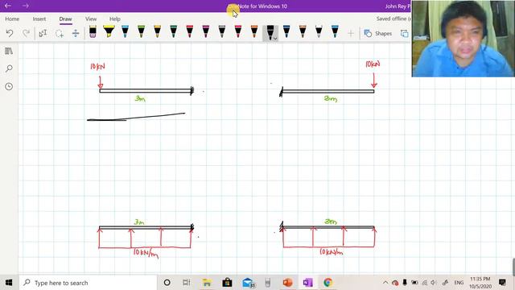Click the Saved offline status text
Viewport: 515px width, 290px height.
pyautogui.click(x=393, y=19)
